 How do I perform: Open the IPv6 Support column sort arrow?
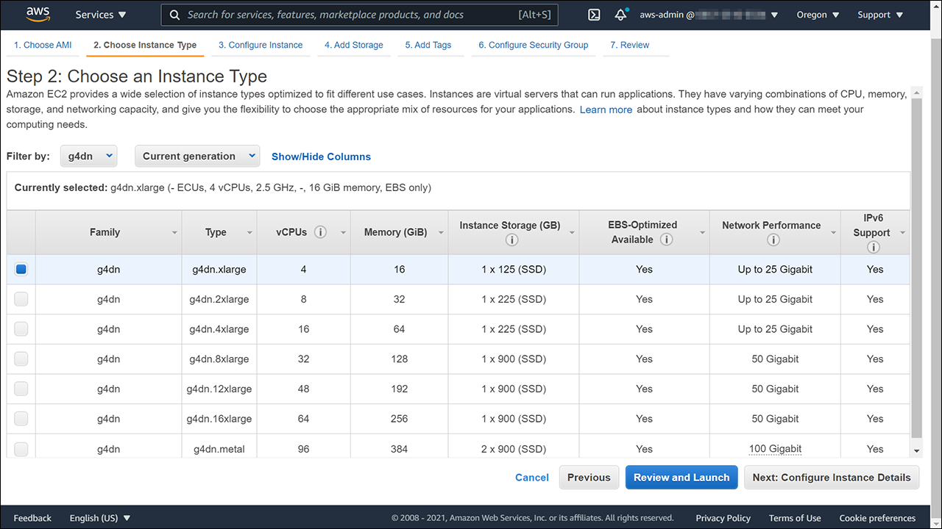click(x=902, y=233)
